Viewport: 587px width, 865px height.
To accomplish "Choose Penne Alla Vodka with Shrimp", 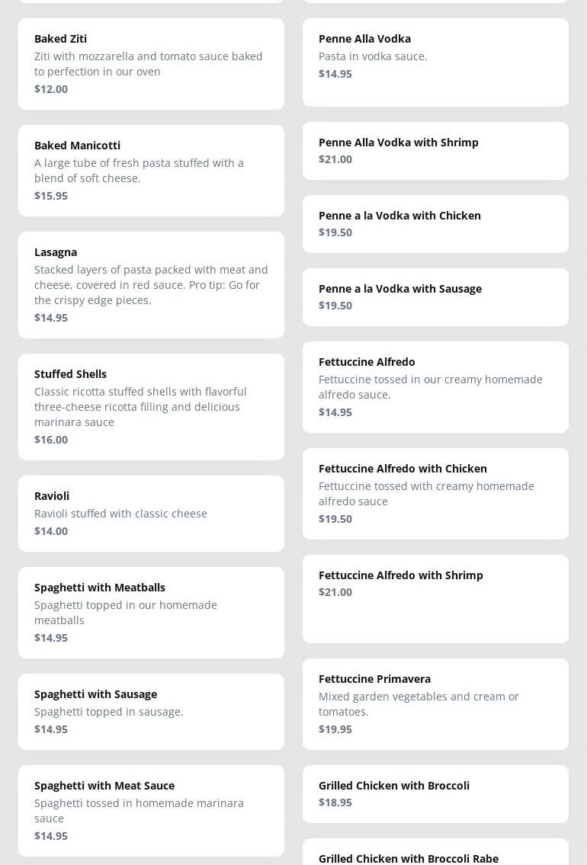I will [x=435, y=150].
